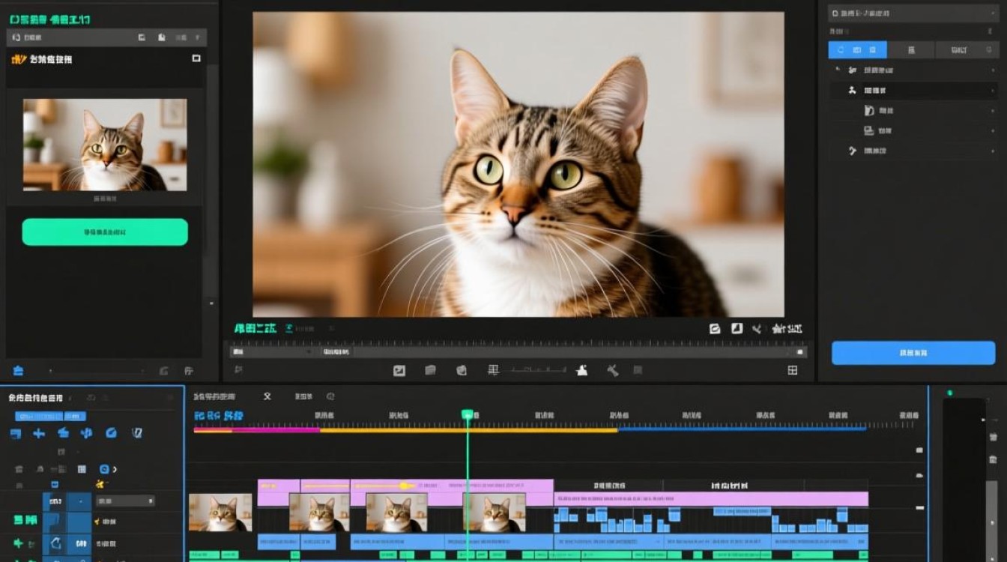Open the gray dropdown in the track header area
1007x562 pixels.
125,501
